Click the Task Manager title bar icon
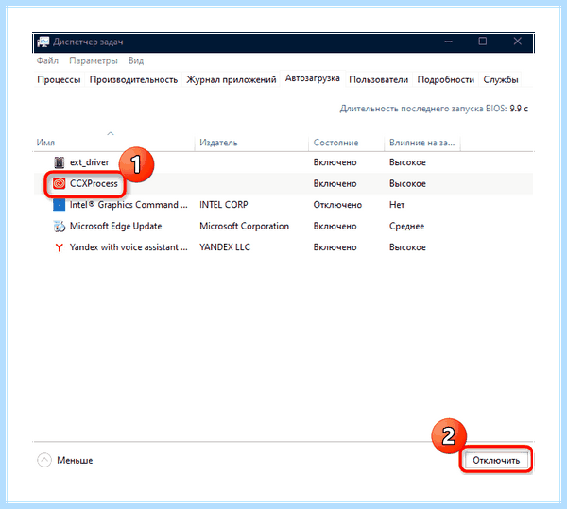 pos(43,42)
